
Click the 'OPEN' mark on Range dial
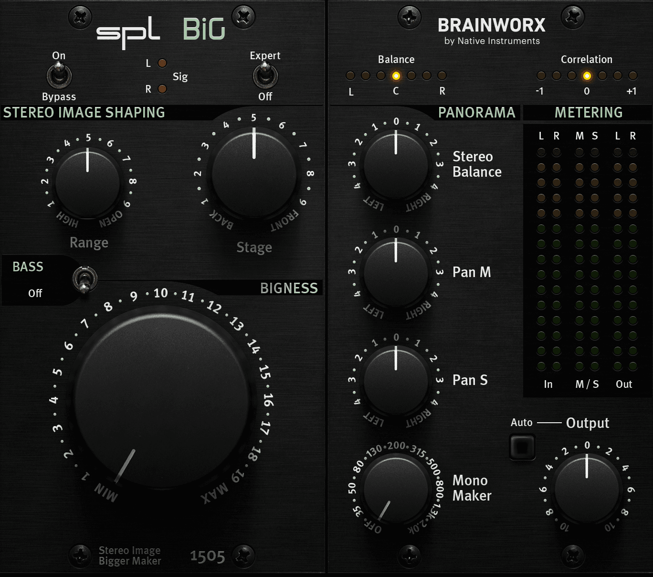coord(111,219)
